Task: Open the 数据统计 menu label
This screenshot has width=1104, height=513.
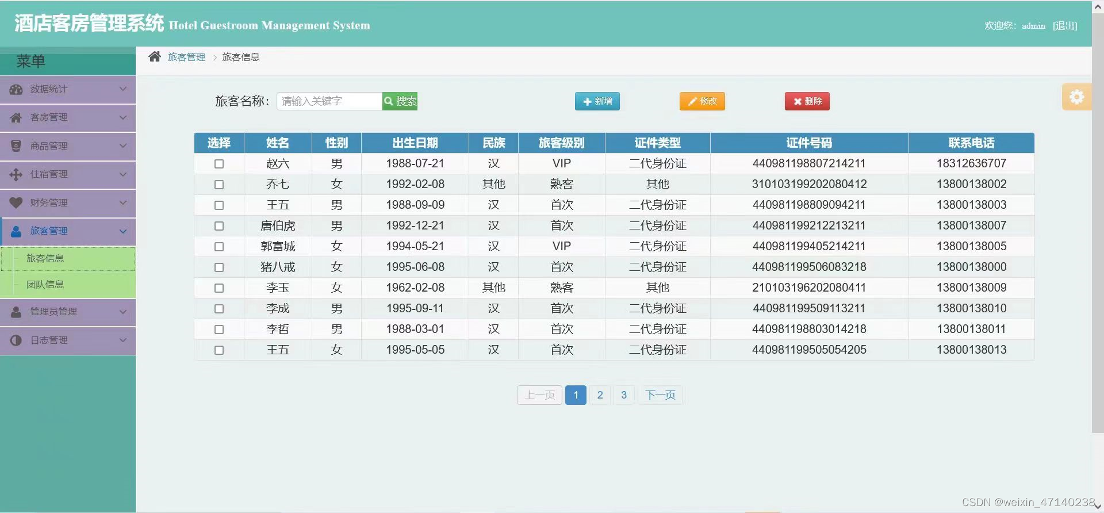Action: 49,89
